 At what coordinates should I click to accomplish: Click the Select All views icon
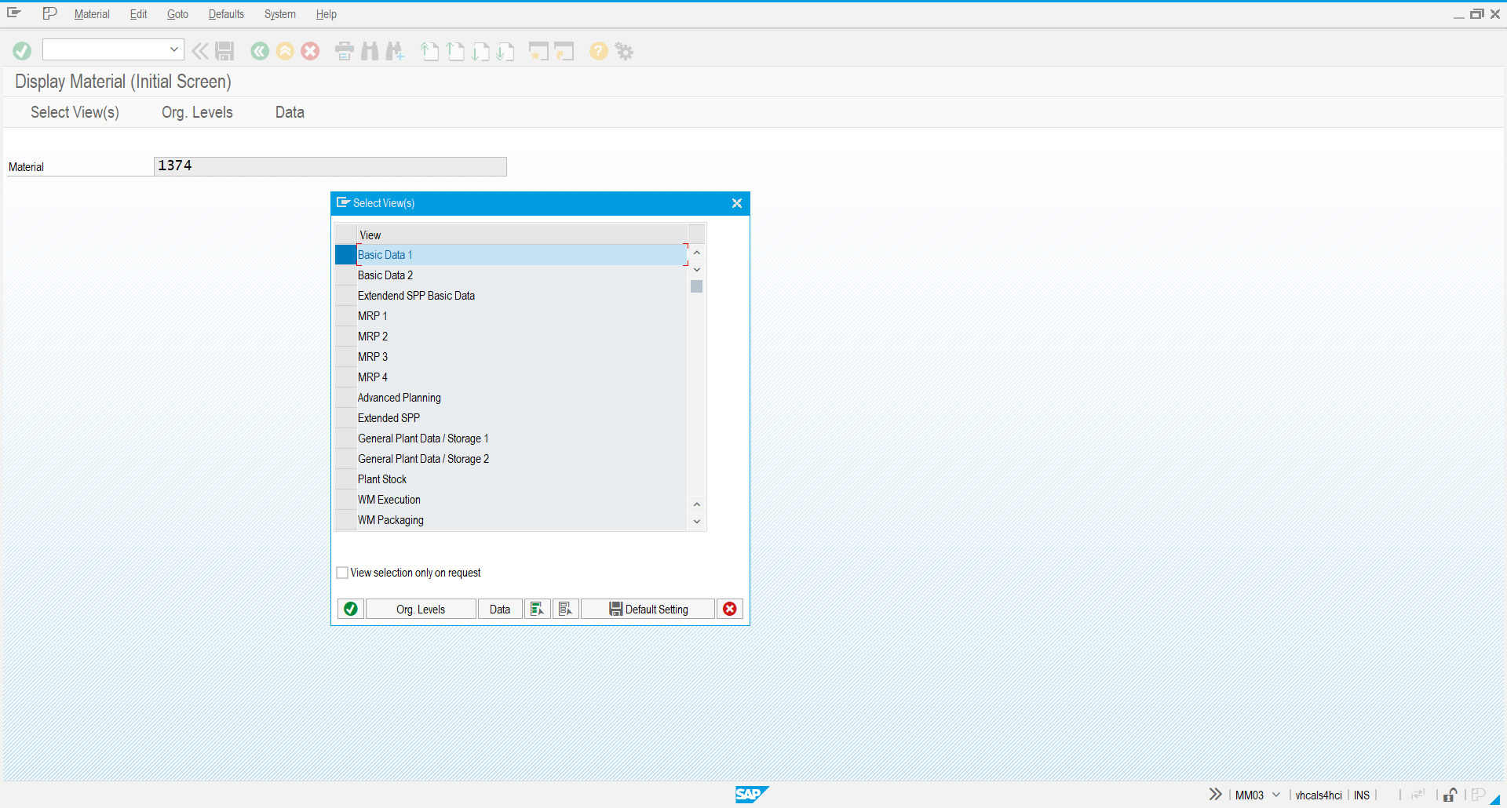click(537, 609)
